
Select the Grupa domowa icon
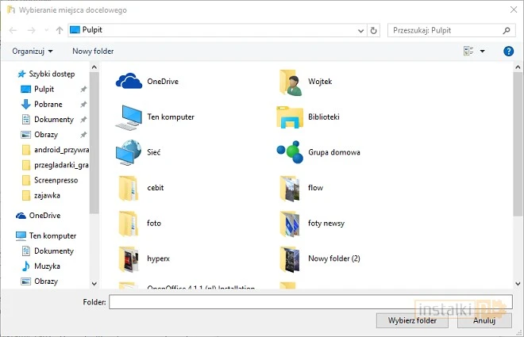[x=289, y=151]
